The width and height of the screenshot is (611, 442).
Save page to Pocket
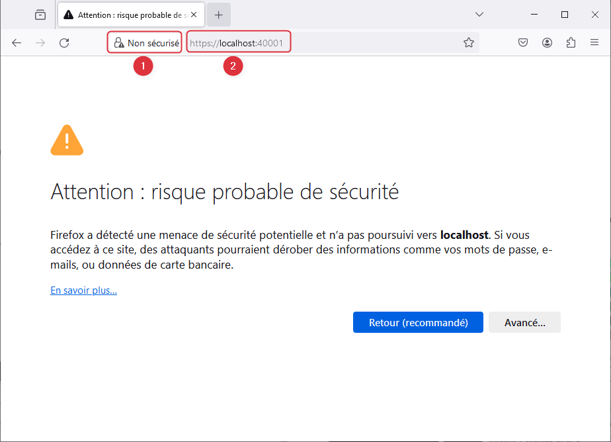[x=523, y=42]
